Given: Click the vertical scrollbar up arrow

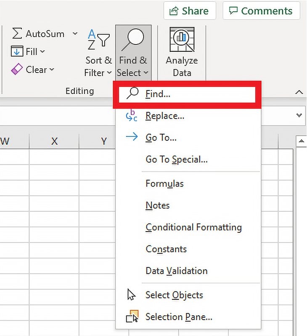Looking at the screenshot, I should point(302,141).
